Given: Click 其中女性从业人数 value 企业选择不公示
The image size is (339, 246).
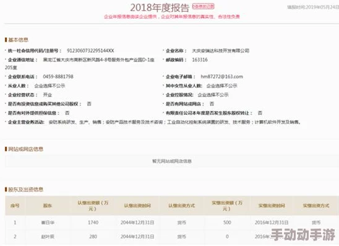Looking at the screenshot, I should coord(222,86).
